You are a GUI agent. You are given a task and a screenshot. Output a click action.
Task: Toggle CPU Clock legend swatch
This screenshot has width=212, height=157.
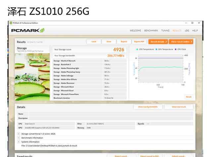[x=176, y=49]
